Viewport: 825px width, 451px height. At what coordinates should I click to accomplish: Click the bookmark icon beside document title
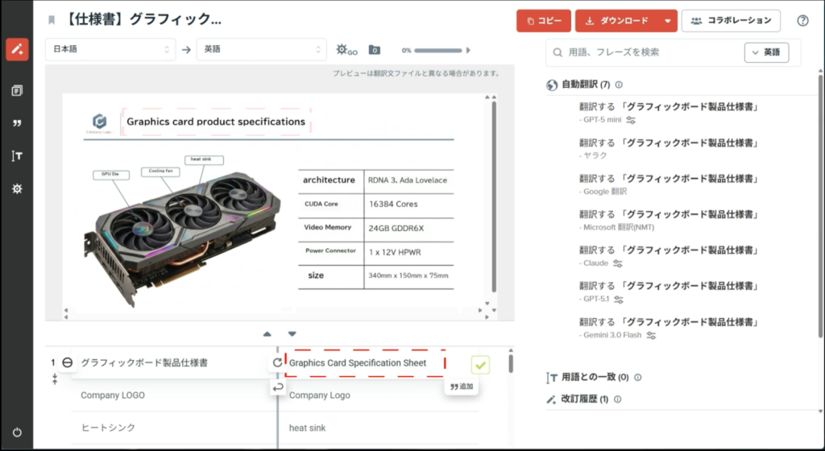(52, 20)
